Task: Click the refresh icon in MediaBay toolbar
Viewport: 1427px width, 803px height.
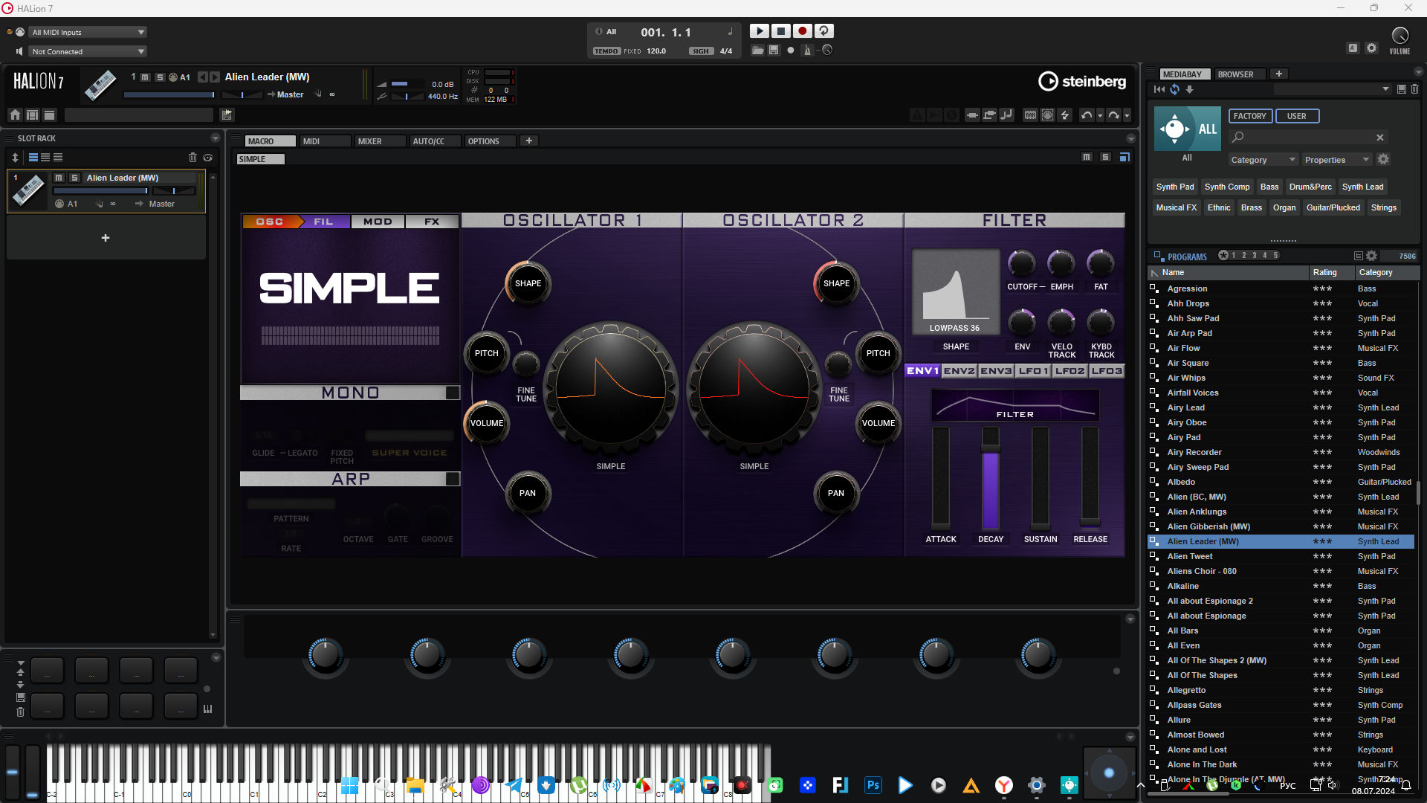Action: [1175, 89]
